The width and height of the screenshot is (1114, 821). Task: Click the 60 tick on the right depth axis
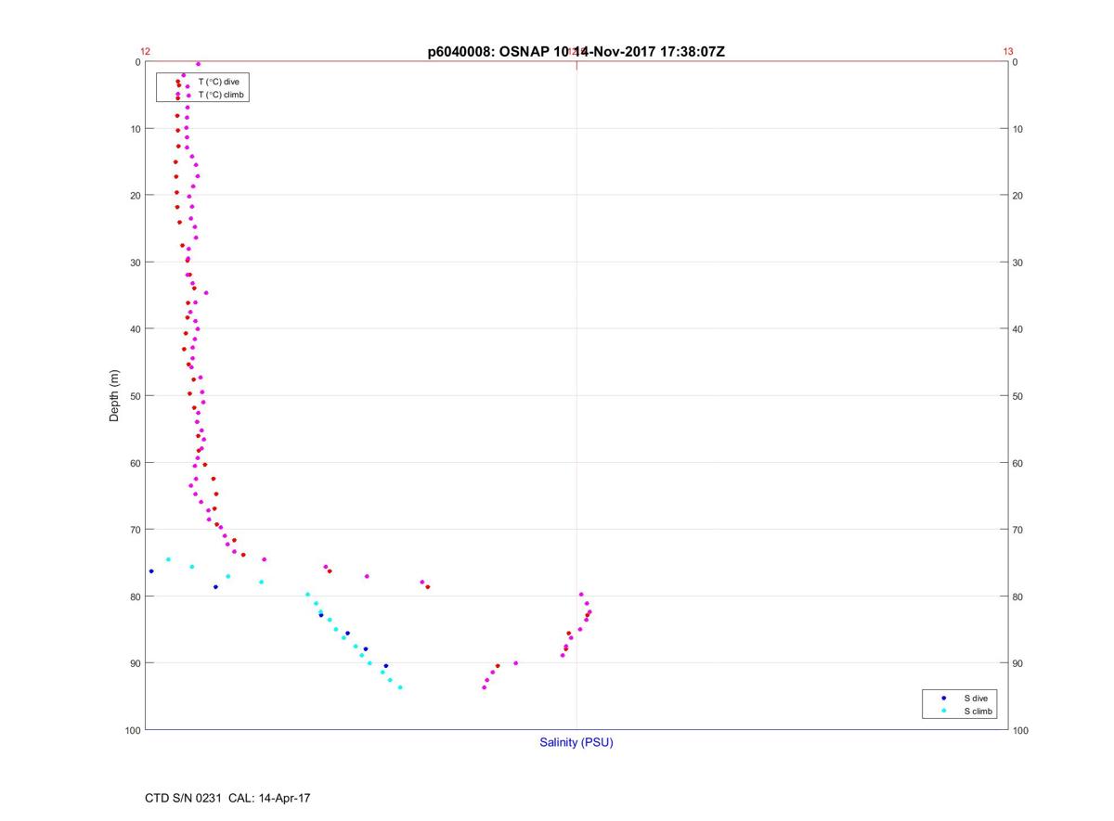point(1018,463)
